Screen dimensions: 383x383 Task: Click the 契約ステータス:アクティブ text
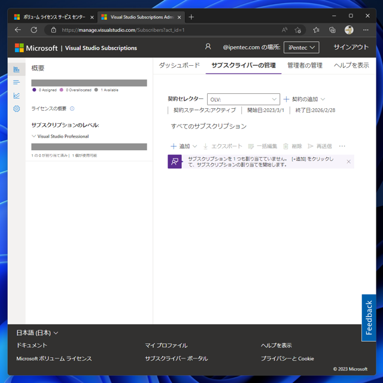click(205, 110)
